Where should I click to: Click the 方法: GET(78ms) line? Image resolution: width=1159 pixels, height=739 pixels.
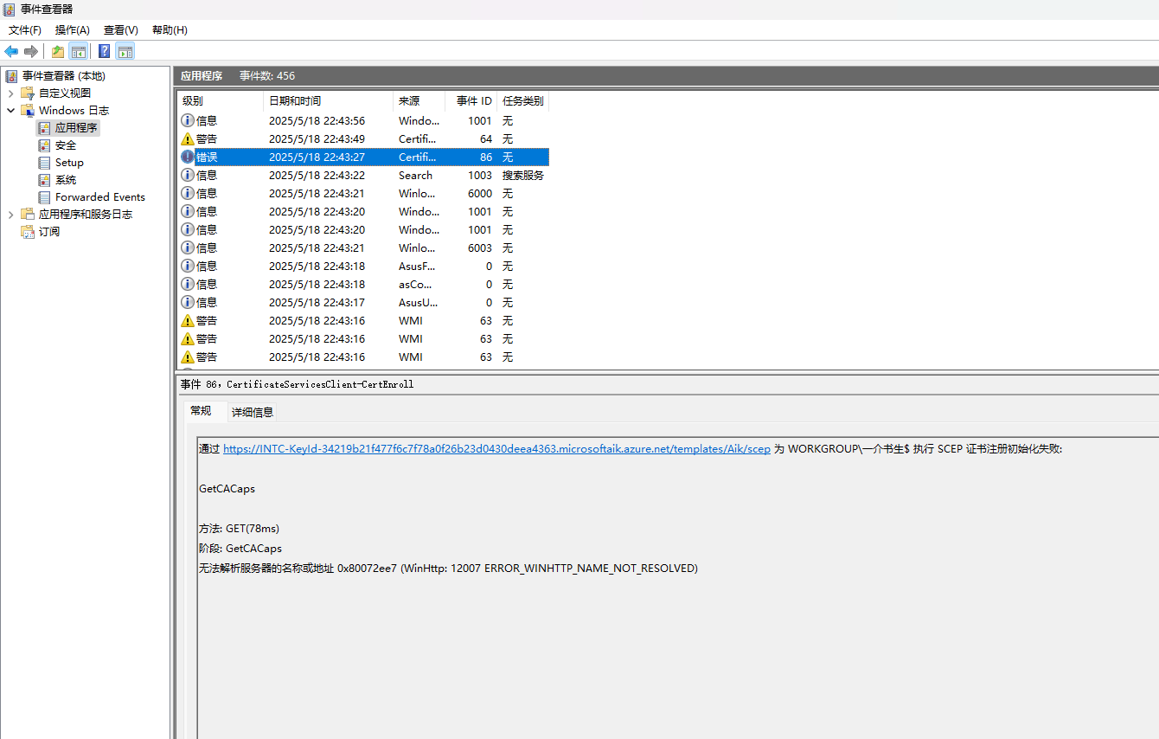pyautogui.click(x=239, y=528)
